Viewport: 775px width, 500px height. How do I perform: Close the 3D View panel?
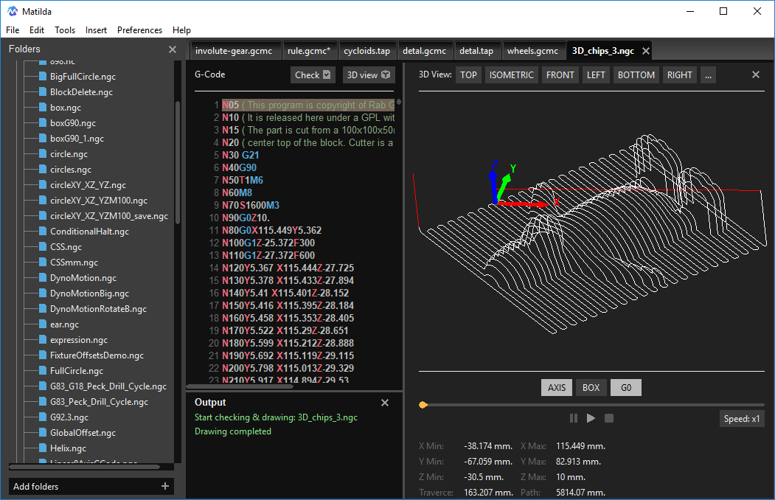coord(755,74)
